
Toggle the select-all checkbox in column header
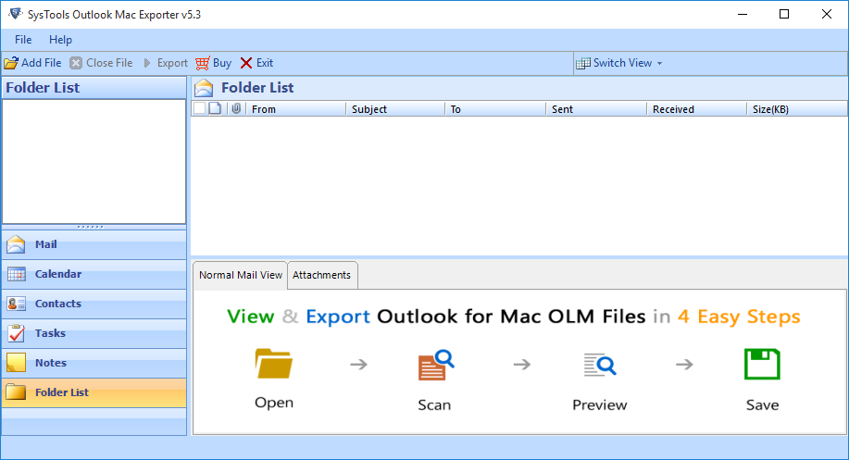[x=199, y=108]
